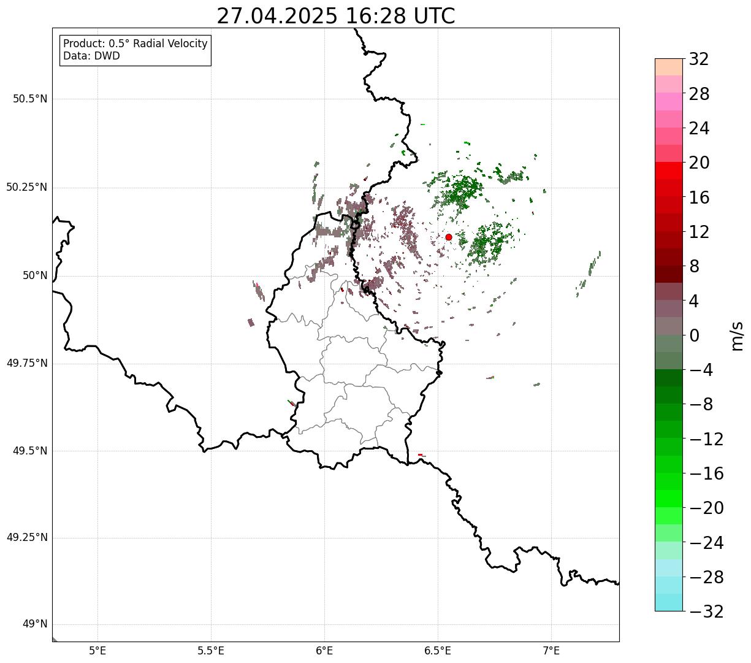Click the cyan bottom swatch of the colorbar
Image resolution: width=751 pixels, height=663 pixels.
coord(669,602)
